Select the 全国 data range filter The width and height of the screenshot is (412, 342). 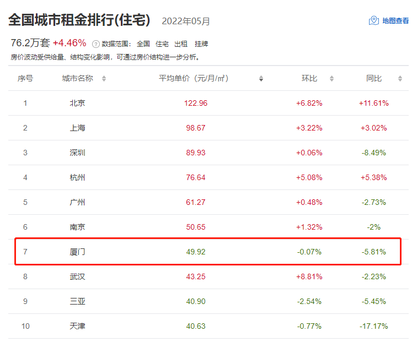pos(143,44)
